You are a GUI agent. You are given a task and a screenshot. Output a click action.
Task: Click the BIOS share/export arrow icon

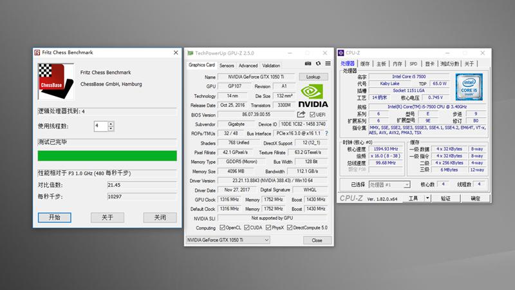(x=301, y=115)
